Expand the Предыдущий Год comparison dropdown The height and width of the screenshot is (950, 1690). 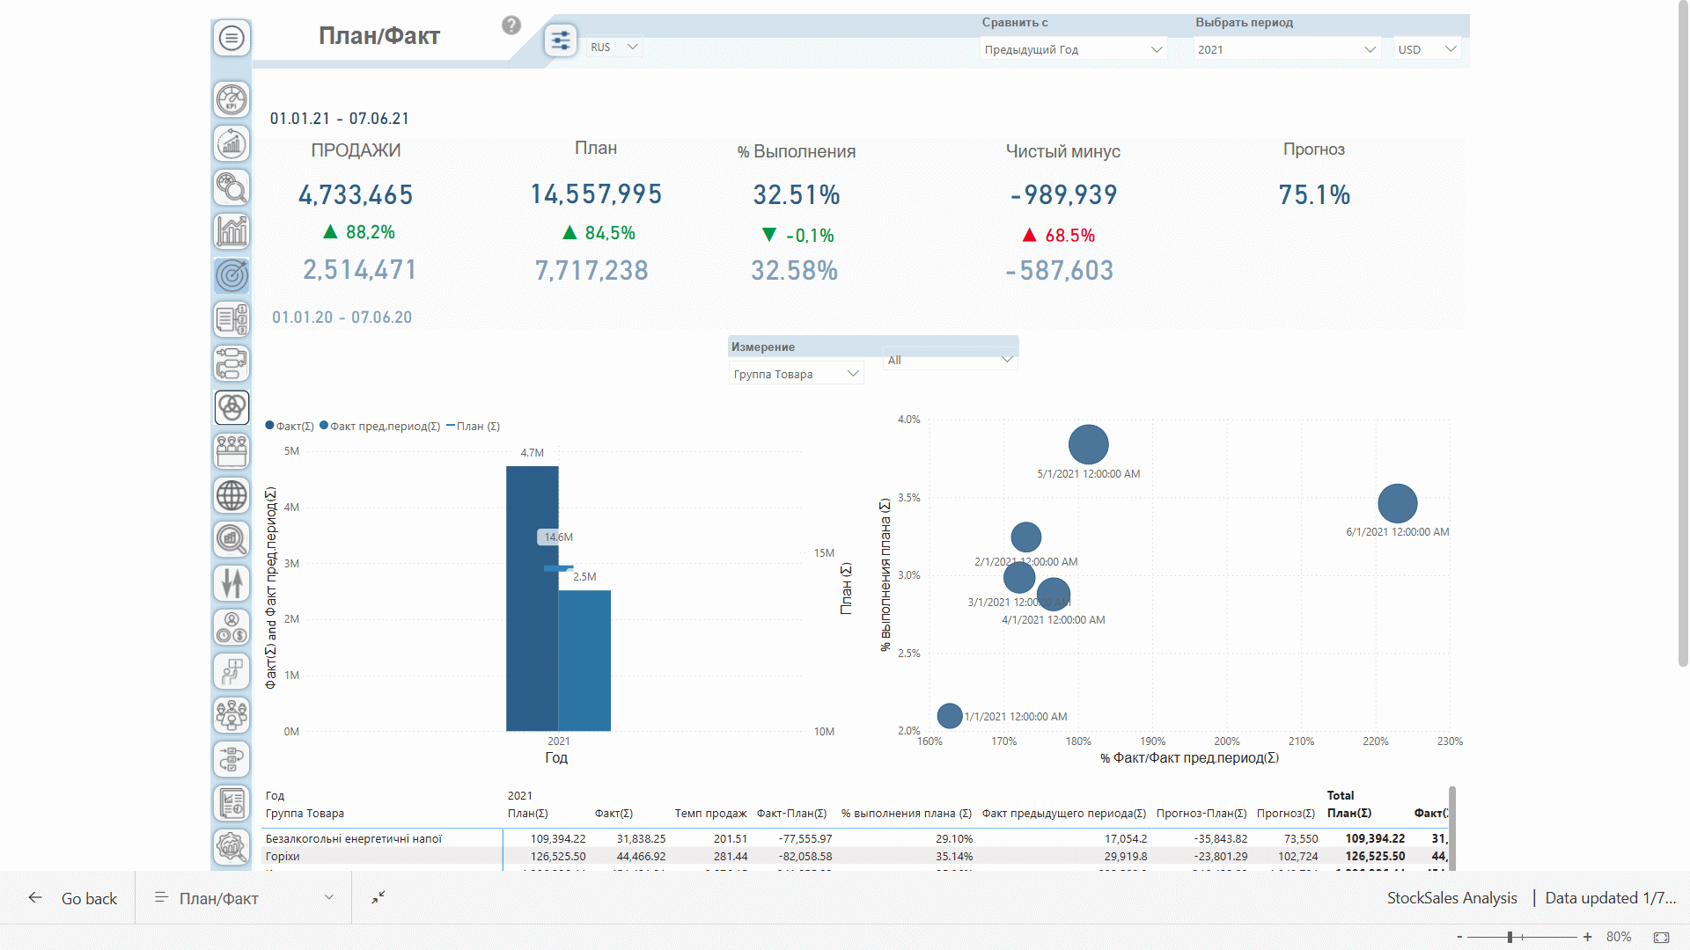pyautogui.click(x=1072, y=49)
